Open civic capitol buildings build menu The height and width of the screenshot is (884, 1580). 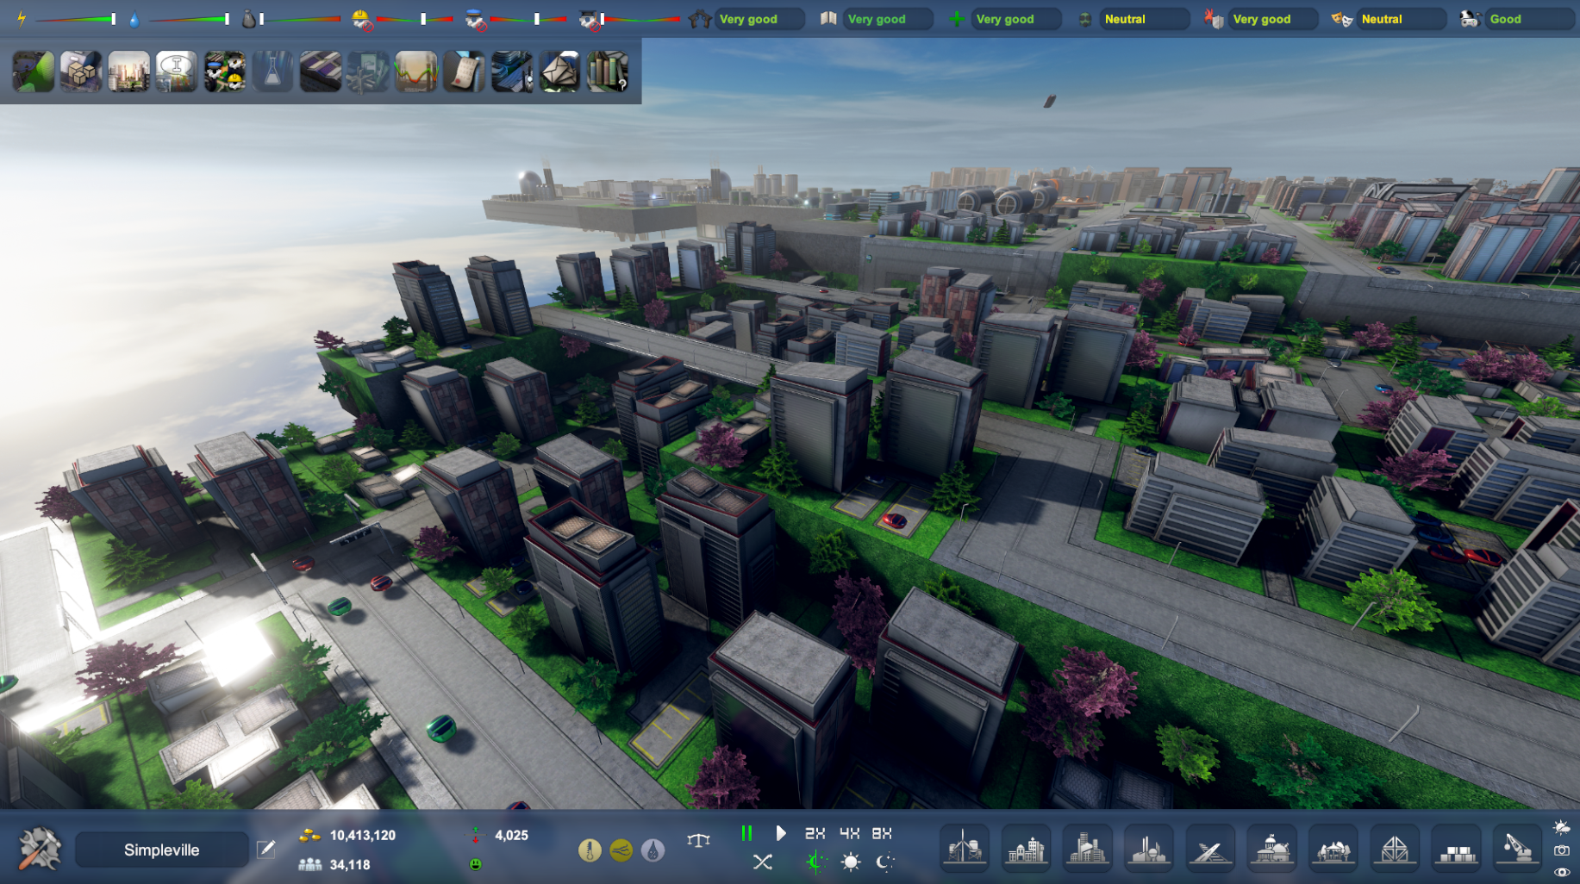click(x=1271, y=848)
